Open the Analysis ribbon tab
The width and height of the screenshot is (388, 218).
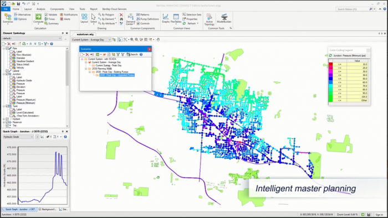click(41, 9)
